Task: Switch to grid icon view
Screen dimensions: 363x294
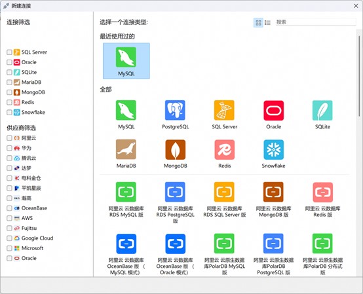Action: tap(258, 22)
